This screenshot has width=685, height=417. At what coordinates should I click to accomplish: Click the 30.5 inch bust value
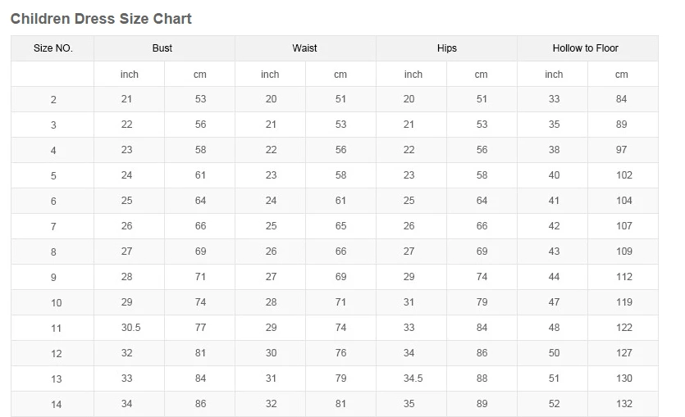[130, 328]
